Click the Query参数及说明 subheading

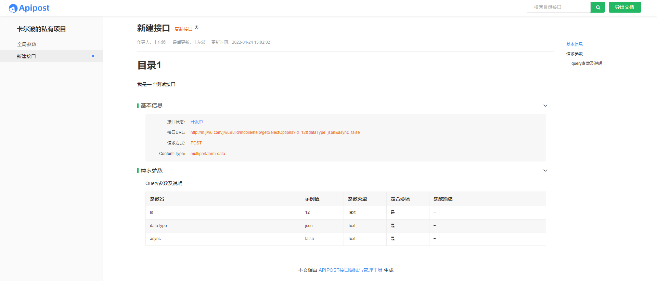click(164, 183)
